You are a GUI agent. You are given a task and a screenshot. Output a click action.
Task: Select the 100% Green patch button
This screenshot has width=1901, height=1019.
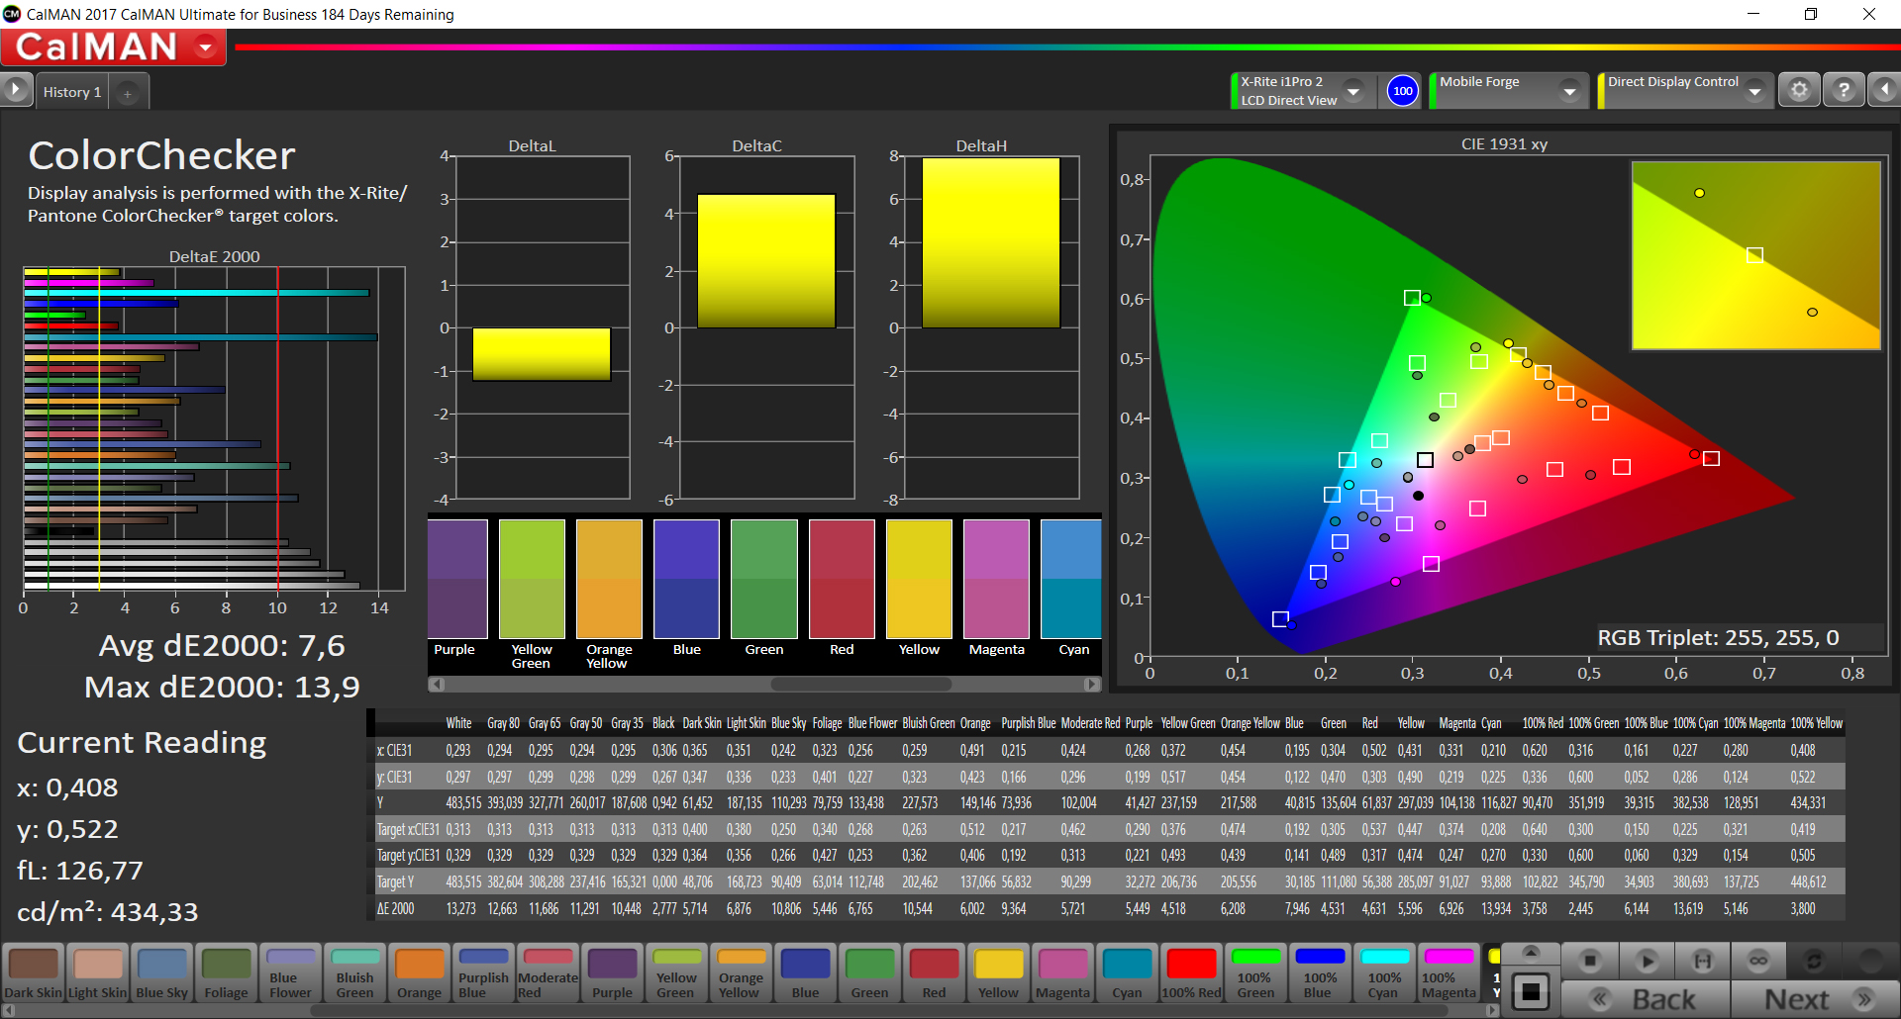click(x=1255, y=973)
